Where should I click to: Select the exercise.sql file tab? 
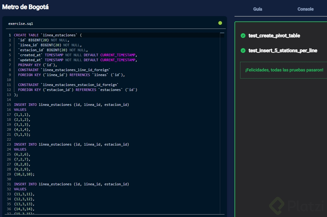tap(21, 24)
